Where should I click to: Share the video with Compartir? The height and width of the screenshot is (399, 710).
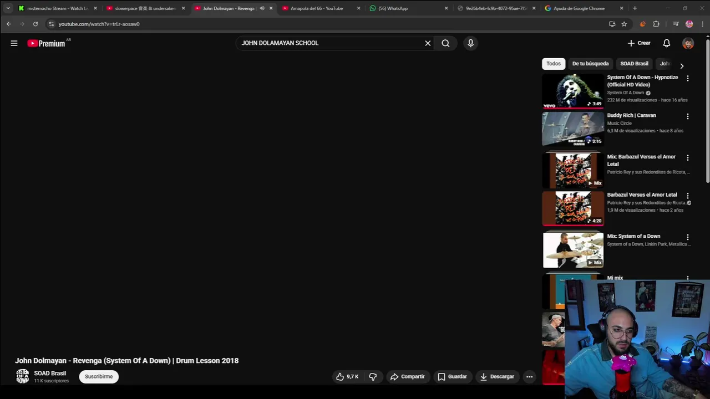pyautogui.click(x=407, y=377)
